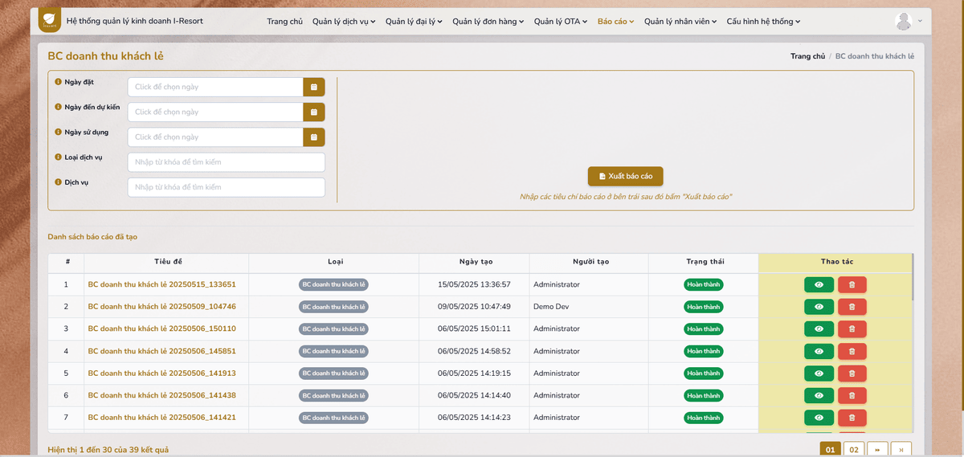Screen dimensions: 964x457
Task: Delete report 20250506_141438 with trash button
Action: click(852, 395)
